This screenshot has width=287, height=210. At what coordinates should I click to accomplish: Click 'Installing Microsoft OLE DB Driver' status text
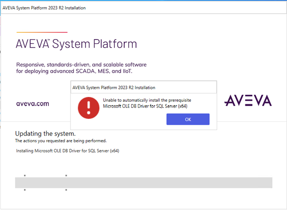click(68, 151)
